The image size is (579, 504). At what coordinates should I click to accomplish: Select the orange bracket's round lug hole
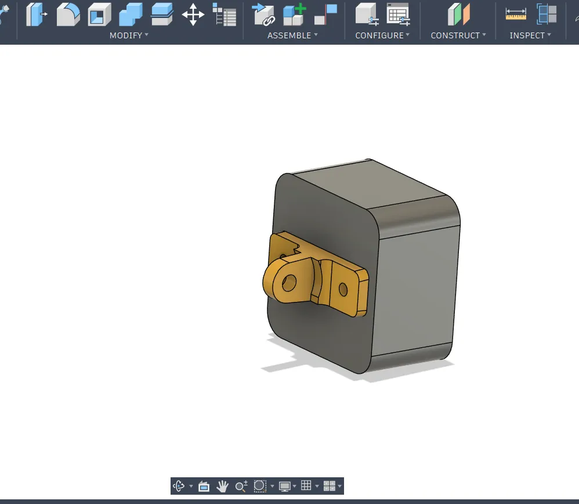(289, 283)
